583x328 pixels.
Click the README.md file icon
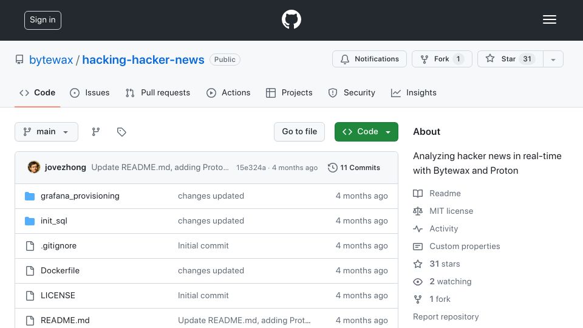tap(30, 321)
